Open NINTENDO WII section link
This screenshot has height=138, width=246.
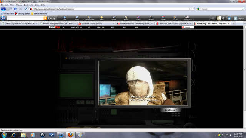(76, 27)
